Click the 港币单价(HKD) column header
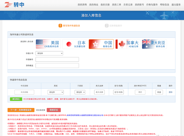The height and width of the screenshot is (136, 184). click(140, 86)
